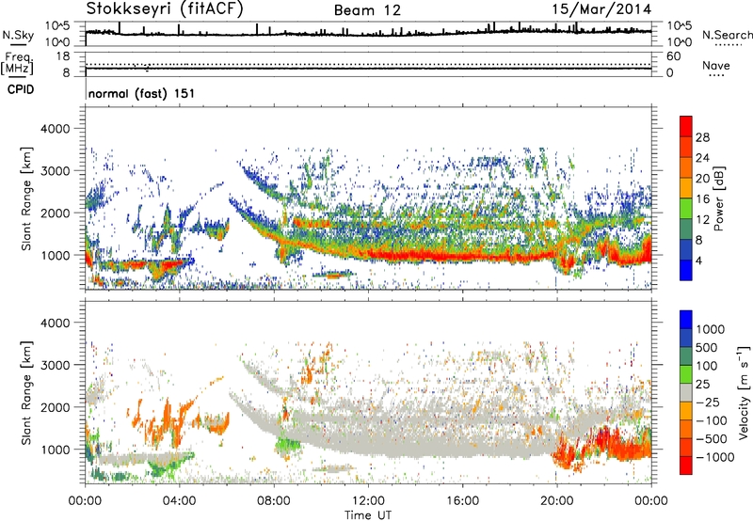Click the 'Nave' legend label
Screen dimensions: 753x521
tap(716, 65)
